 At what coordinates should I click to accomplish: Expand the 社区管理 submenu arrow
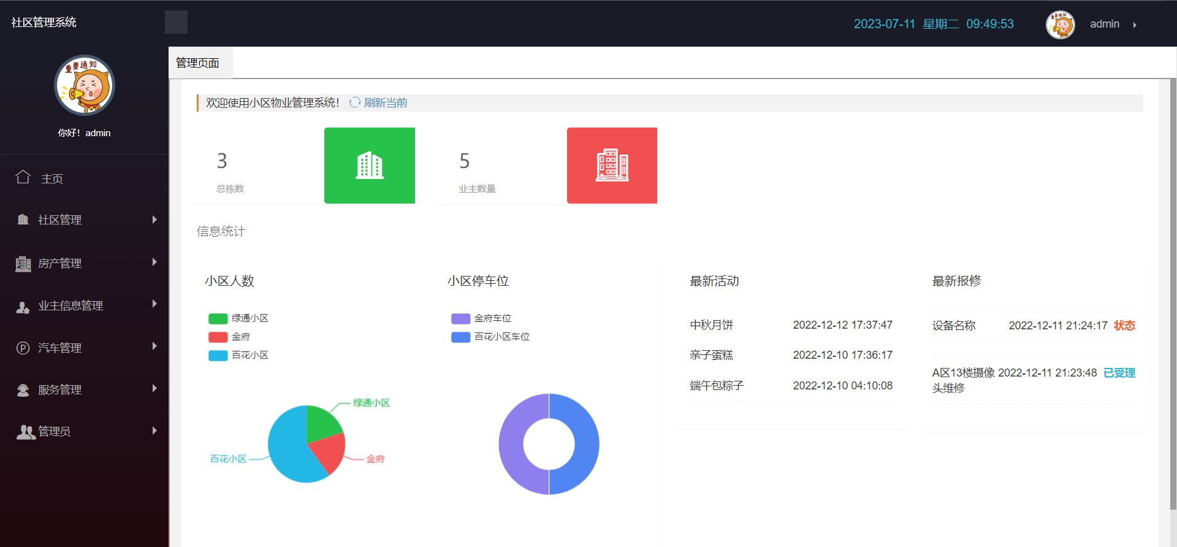pyautogui.click(x=154, y=220)
